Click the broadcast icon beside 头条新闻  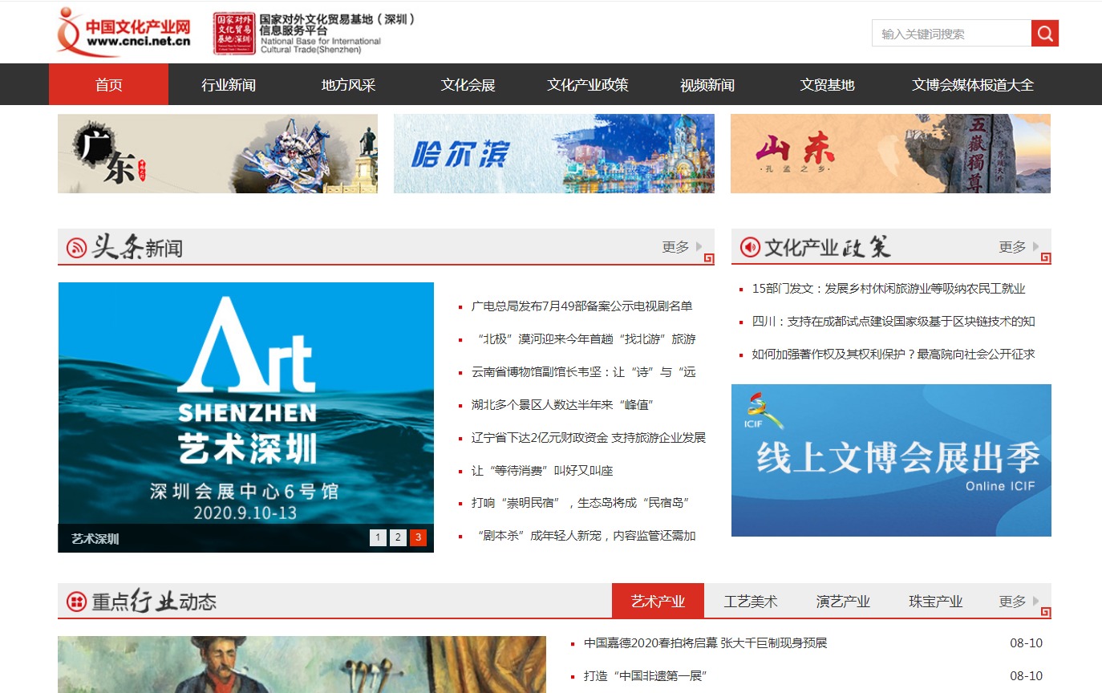76,246
